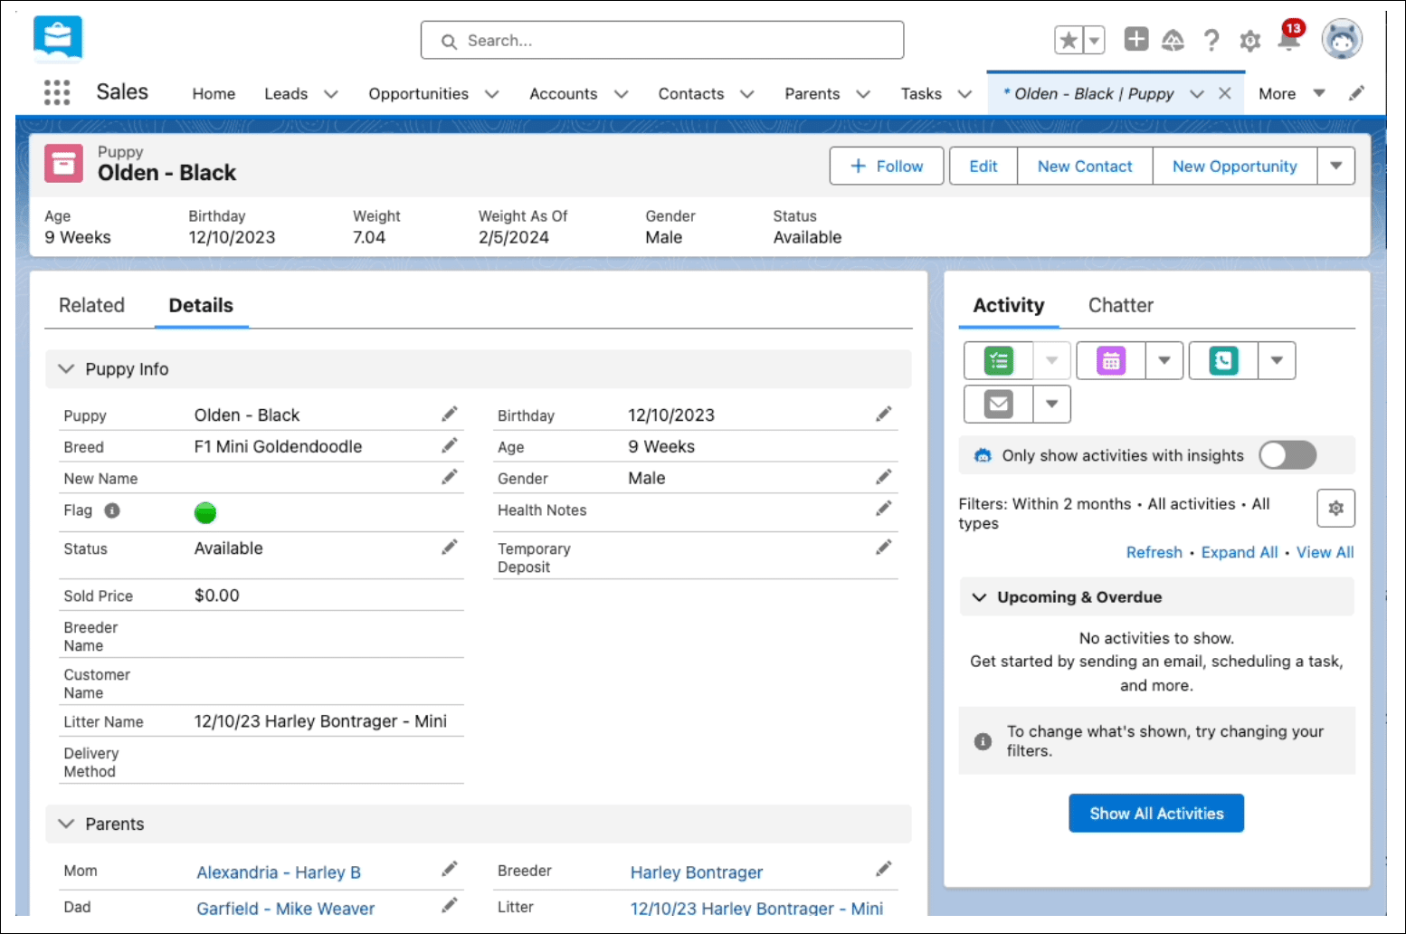Image resolution: width=1406 pixels, height=934 pixels.
Task: Click the Expand All link
Action: pyautogui.click(x=1240, y=552)
